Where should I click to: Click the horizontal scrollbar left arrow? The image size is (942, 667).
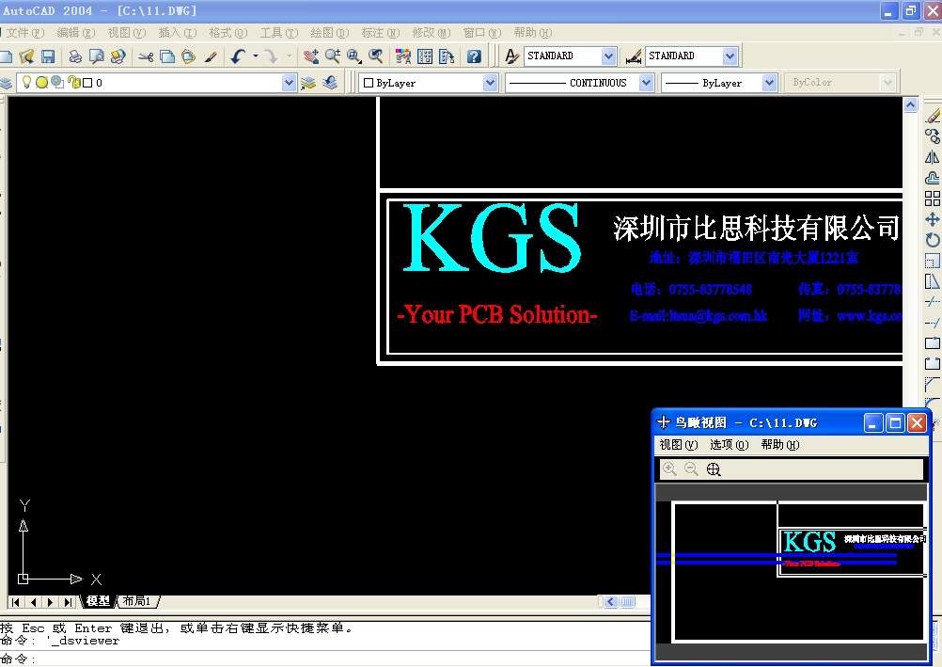[611, 601]
